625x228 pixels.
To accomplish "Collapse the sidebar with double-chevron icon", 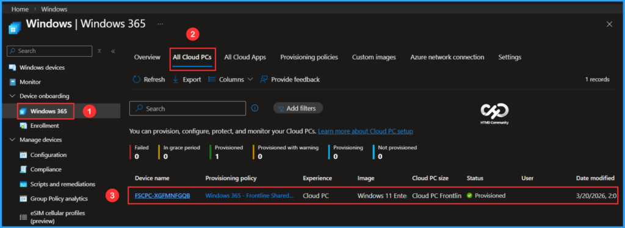I will [x=113, y=51].
